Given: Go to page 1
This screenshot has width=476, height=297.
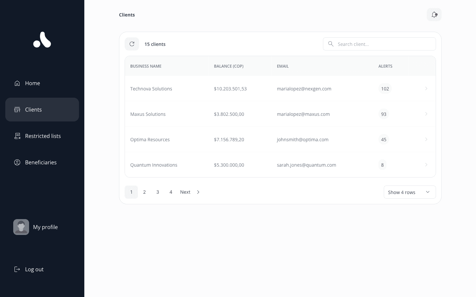Looking at the screenshot, I should click(131, 192).
